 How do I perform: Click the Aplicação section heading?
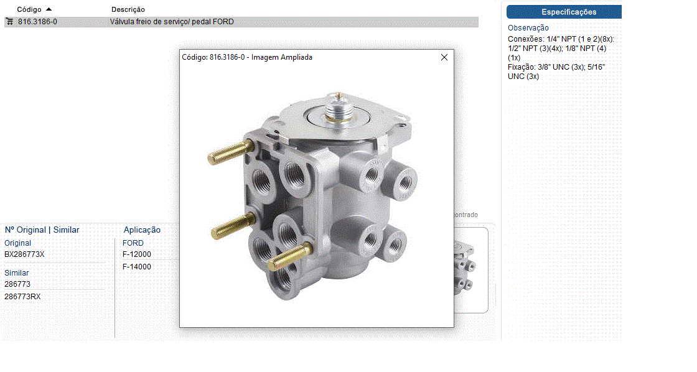tap(142, 230)
